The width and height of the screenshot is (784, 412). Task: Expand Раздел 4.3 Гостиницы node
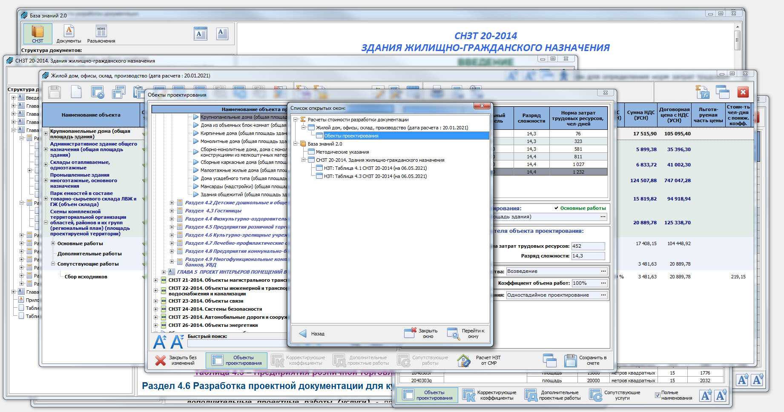[x=172, y=211]
